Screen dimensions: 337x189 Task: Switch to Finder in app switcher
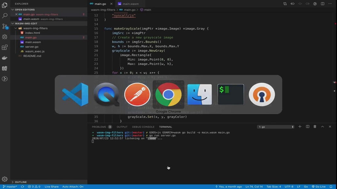199,94
